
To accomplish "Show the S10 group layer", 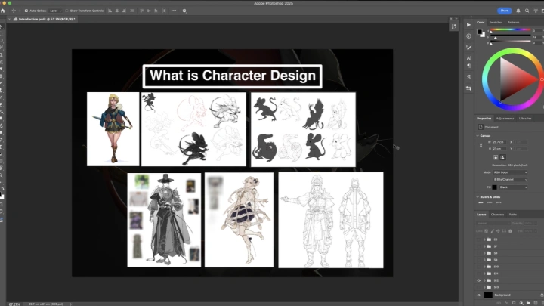I will click(479, 267).
